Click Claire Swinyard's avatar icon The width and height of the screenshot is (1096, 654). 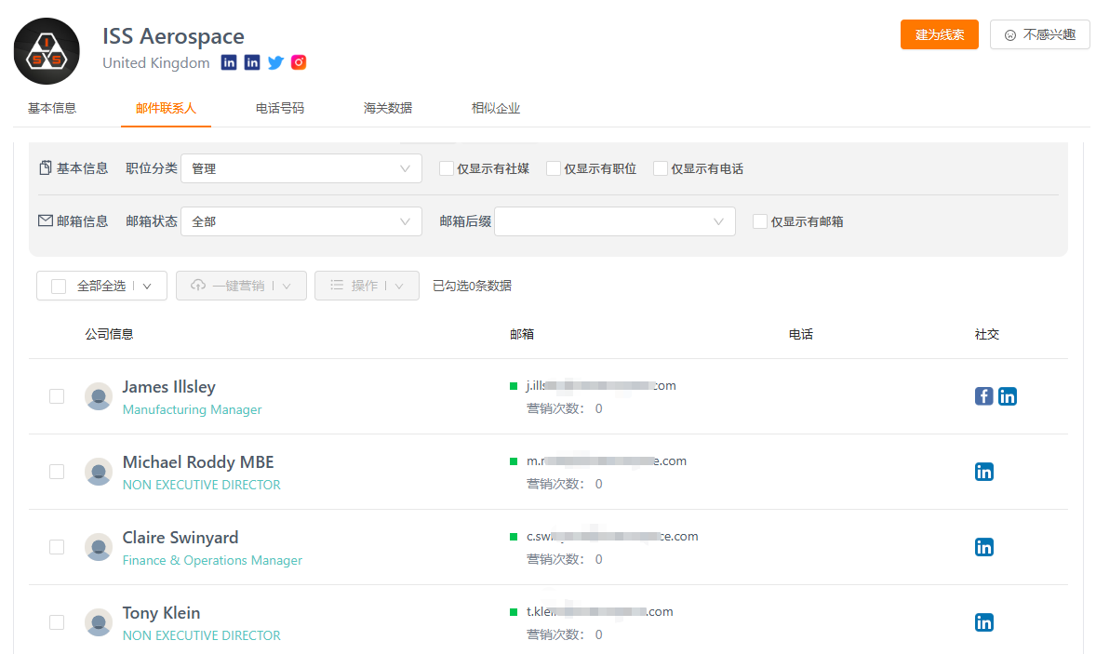click(x=99, y=547)
